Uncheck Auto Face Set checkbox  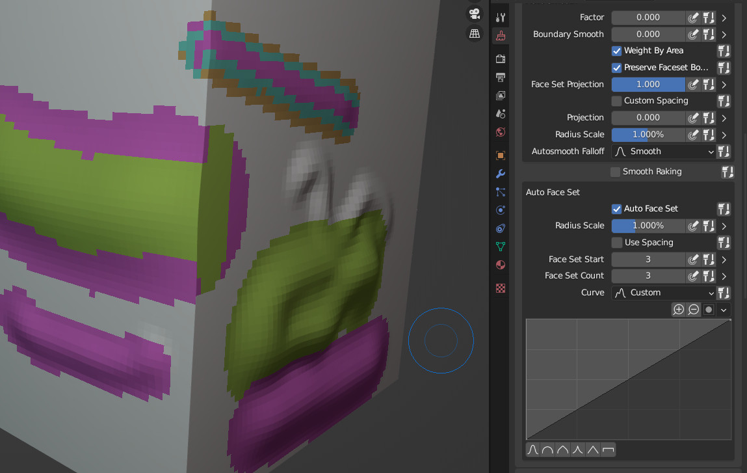pos(616,209)
